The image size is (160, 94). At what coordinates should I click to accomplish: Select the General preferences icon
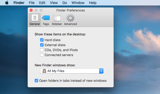point(35,20)
